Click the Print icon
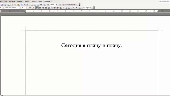The width and height of the screenshot is (170, 96). [5, 5]
